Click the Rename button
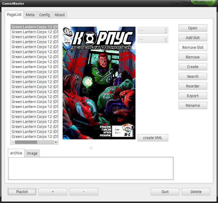218x203 pixels. tap(193, 105)
